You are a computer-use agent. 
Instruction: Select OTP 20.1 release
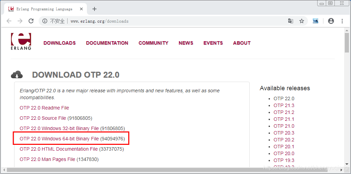(284, 147)
